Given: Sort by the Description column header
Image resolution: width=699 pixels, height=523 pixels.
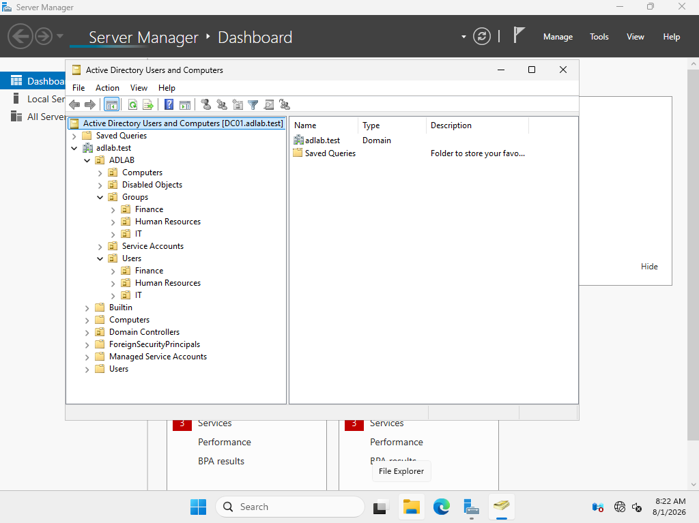Looking at the screenshot, I should pos(477,125).
